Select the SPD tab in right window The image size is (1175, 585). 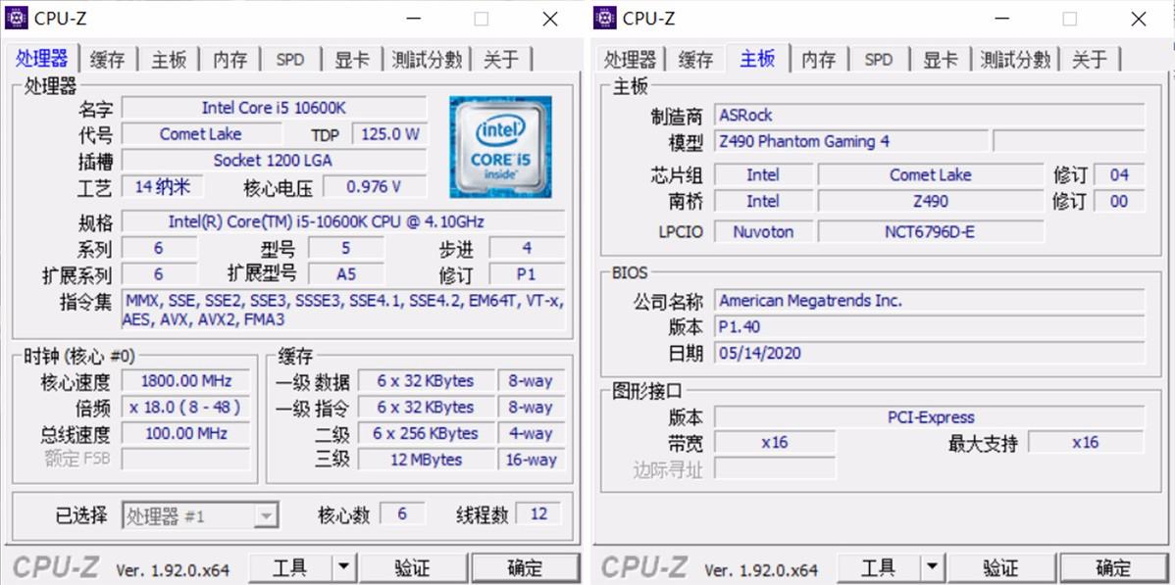click(878, 60)
